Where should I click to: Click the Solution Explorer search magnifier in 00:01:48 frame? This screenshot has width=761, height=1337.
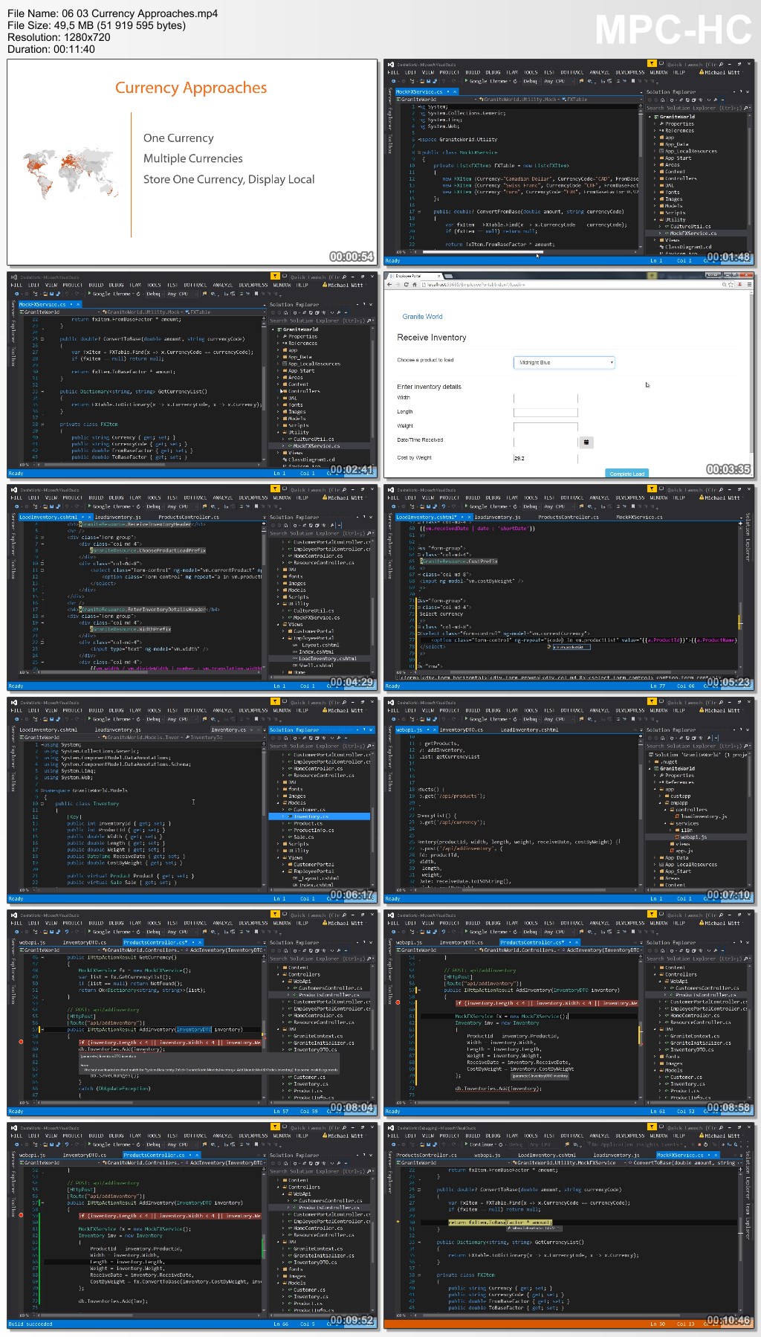[x=745, y=108]
